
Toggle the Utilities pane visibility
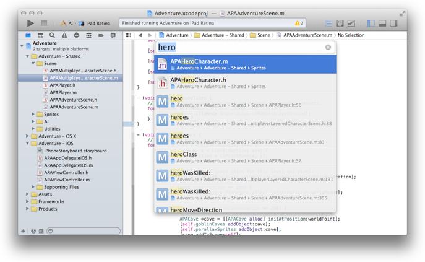click(x=393, y=24)
